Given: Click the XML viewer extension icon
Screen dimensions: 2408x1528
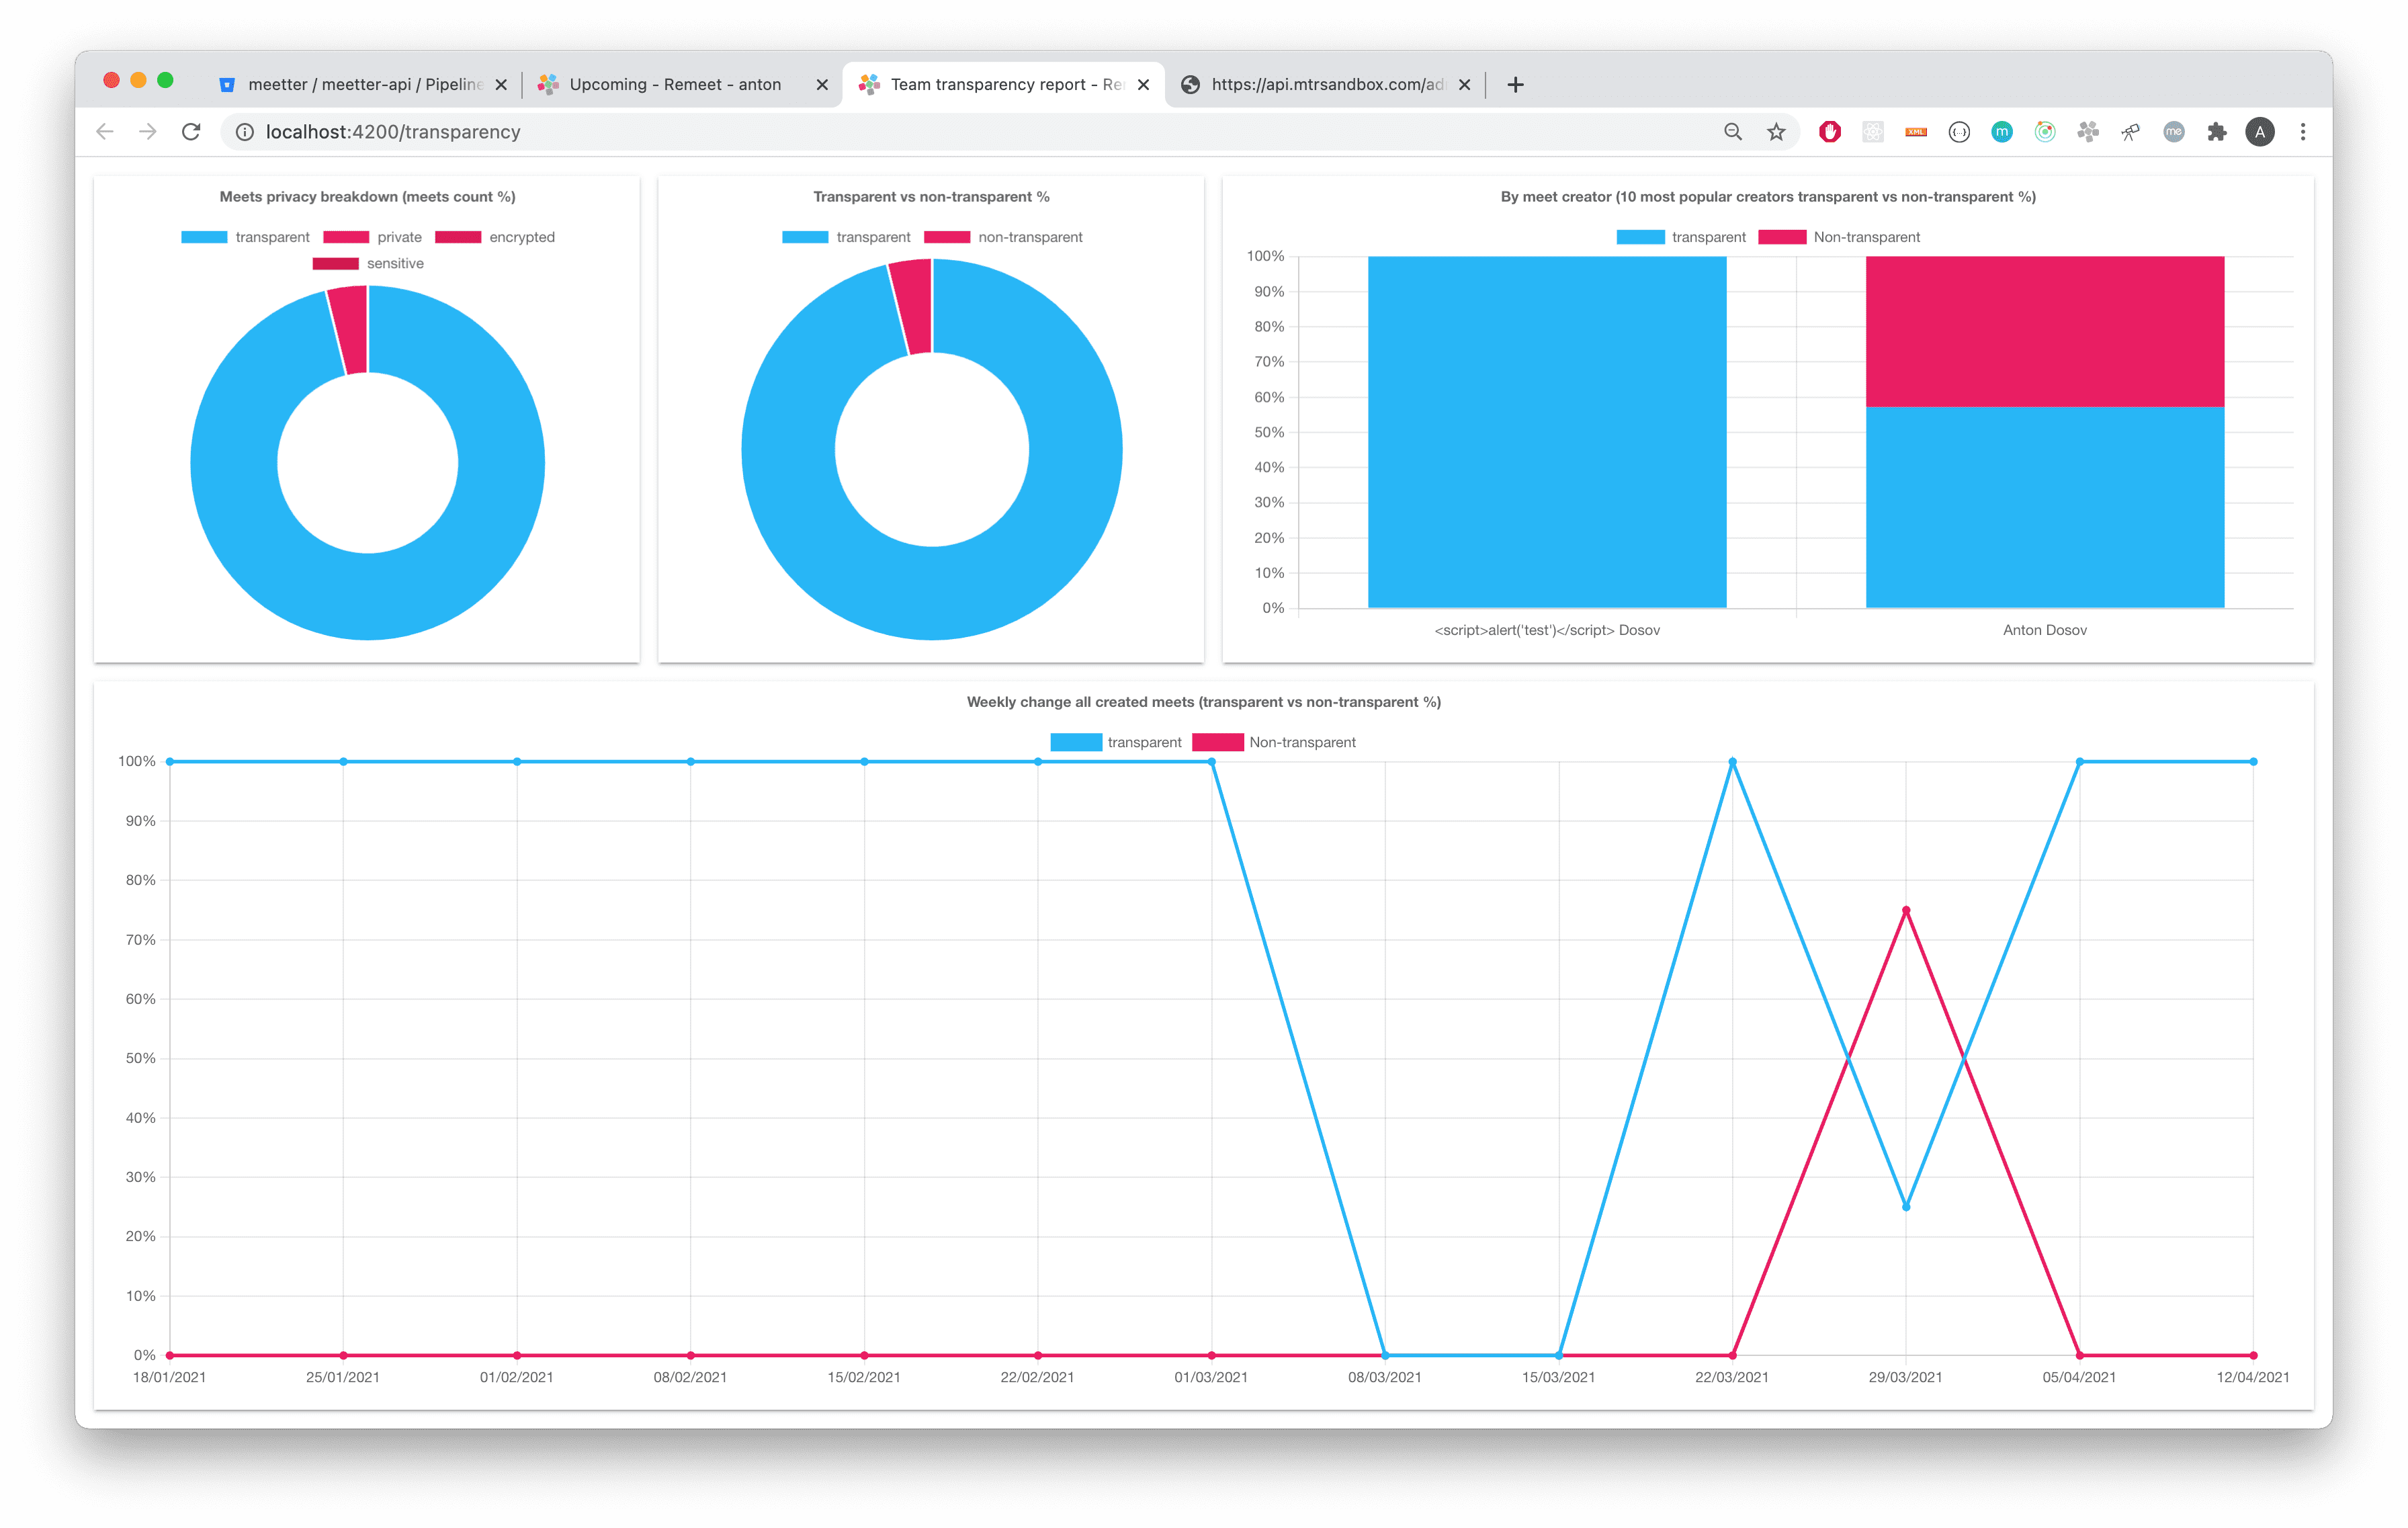Looking at the screenshot, I should tap(1916, 131).
